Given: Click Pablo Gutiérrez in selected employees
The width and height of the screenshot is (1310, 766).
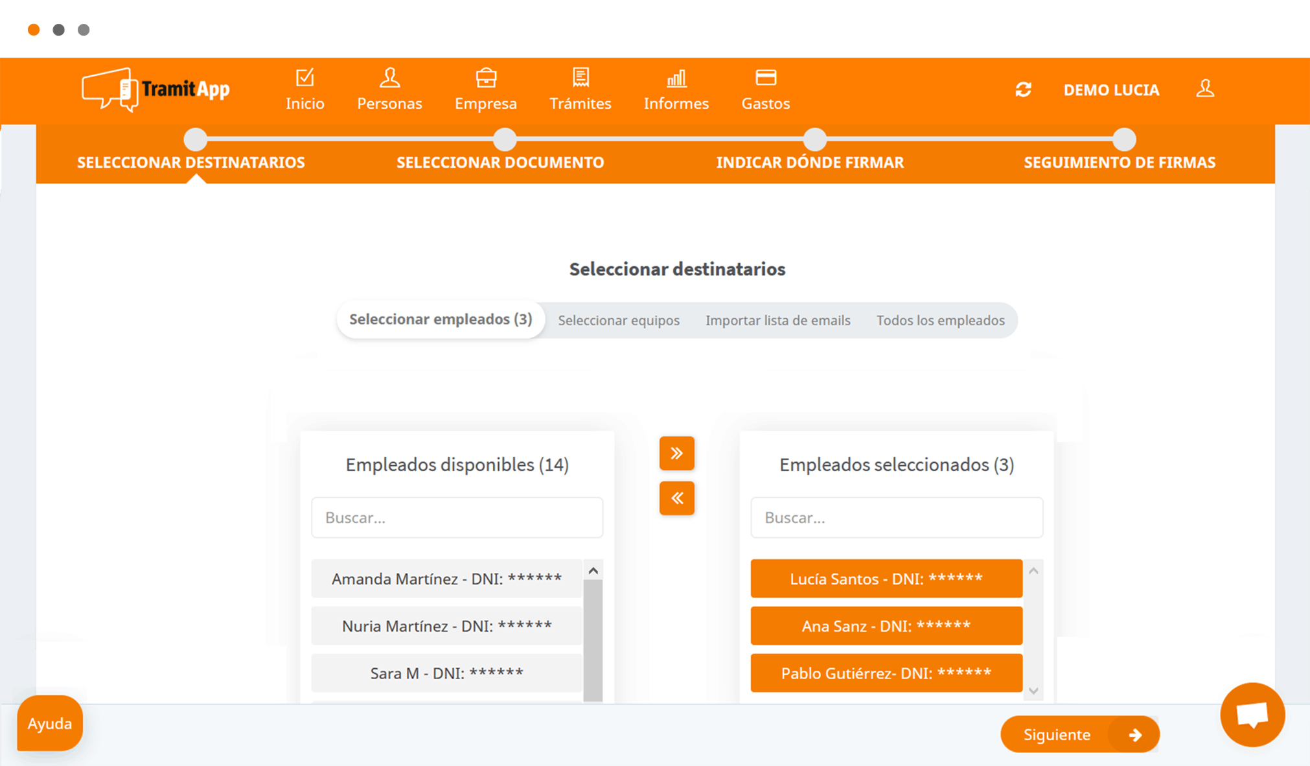Looking at the screenshot, I should click(x=886, y=673).
